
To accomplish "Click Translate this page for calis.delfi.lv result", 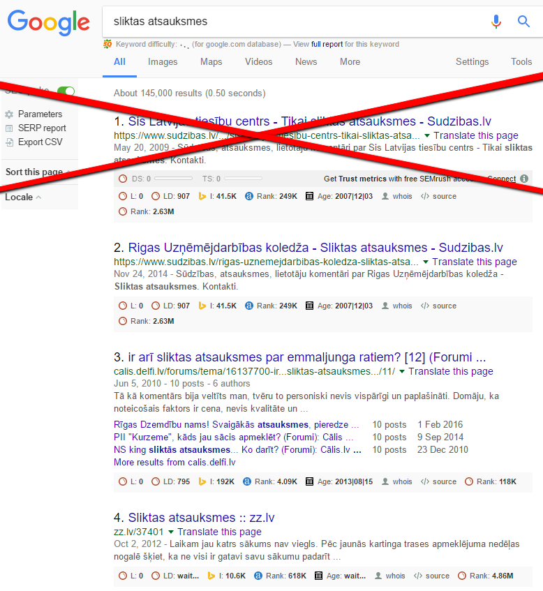I will [451, 371].
